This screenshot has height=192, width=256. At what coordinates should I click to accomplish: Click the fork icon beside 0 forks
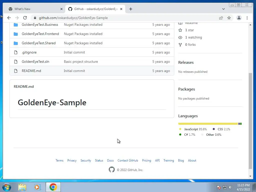click(x=180, y=45)
